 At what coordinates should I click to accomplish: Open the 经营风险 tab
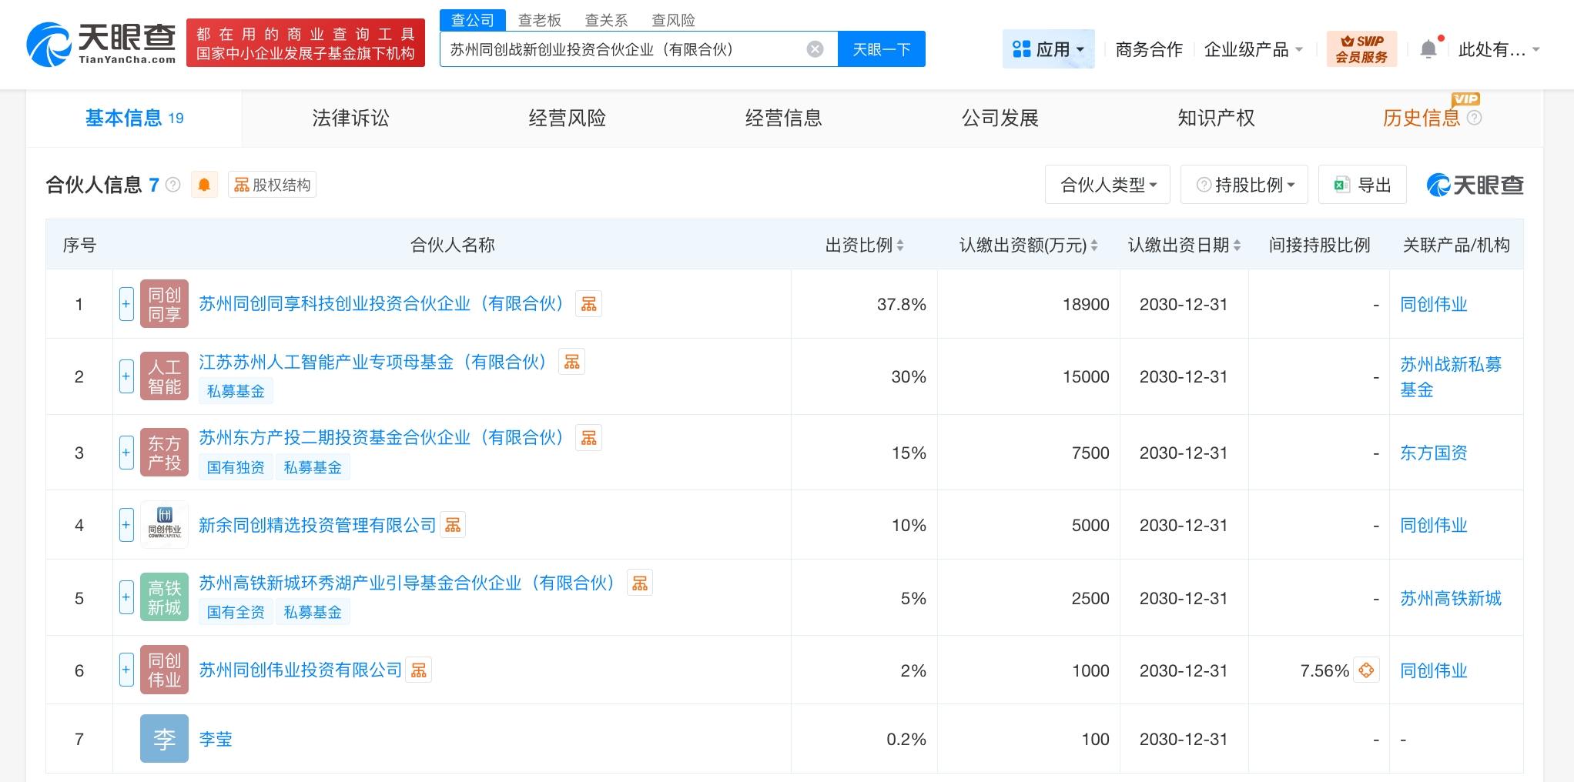tap(567, 118)
